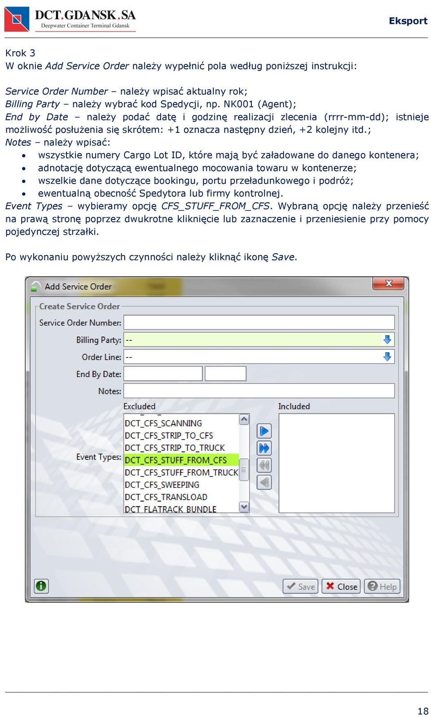The image size is (431, 718).
Task: Click the single left arrow remove button
Action: pos(264,482)
